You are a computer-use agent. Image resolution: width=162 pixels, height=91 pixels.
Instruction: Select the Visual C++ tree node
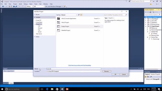39,24
